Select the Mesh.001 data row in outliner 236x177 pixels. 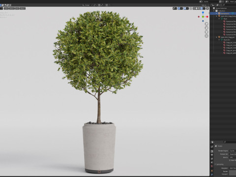[227, 40]
